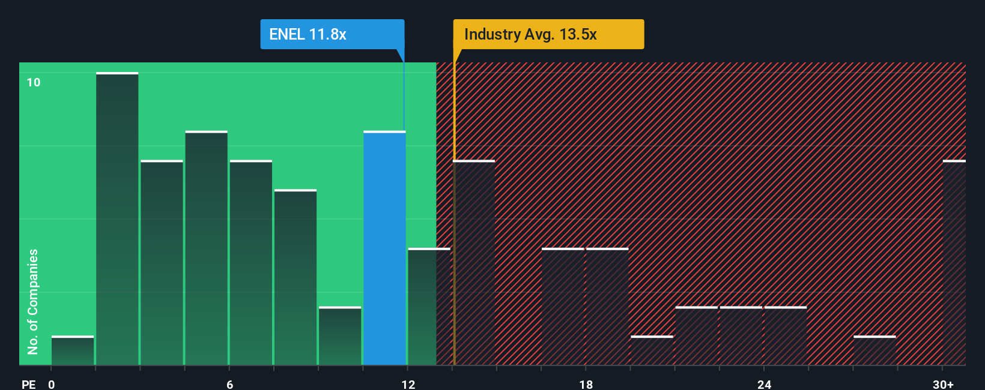This screenshot has height=390, width=985.
Task: Click the short bar just left of ENEL bar
Action: 340,336
